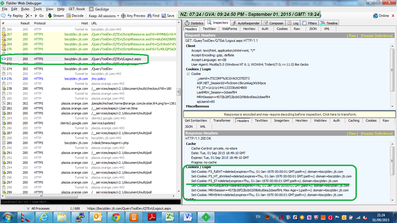The image size is (397, 223).
Task: Open the Rules menu
Action: pyautogui.click(x=25, y=9)
